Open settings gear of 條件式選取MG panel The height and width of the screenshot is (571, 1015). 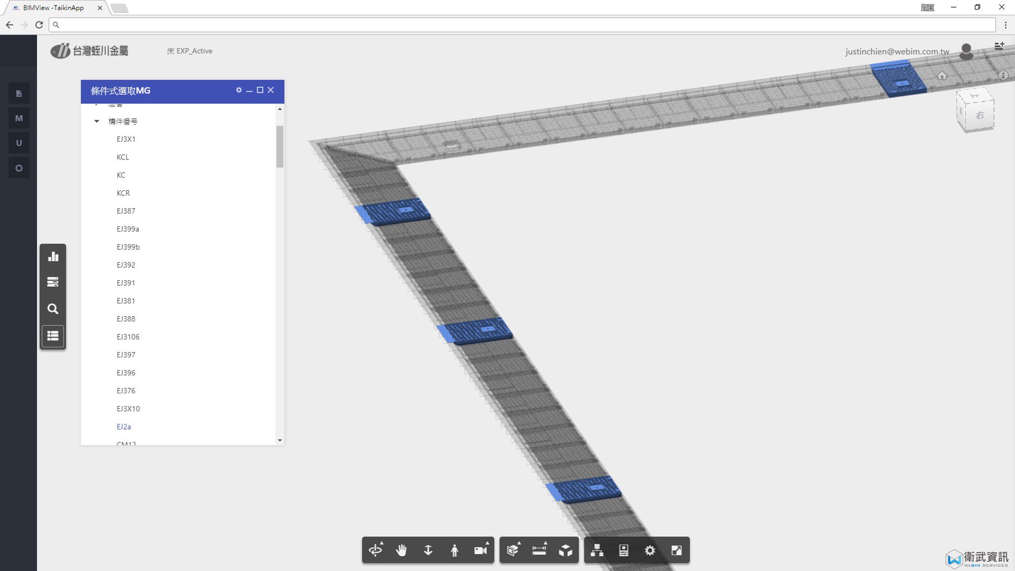click(239, 90)
